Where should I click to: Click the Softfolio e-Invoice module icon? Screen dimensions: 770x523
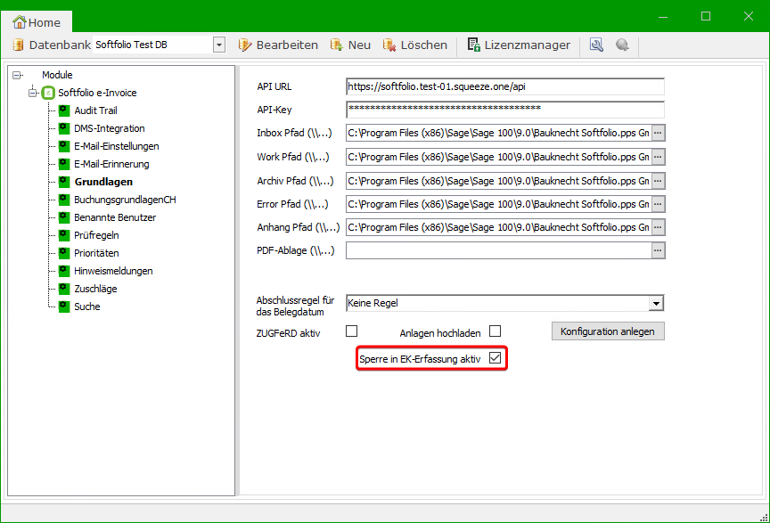(x=49, y=93)
